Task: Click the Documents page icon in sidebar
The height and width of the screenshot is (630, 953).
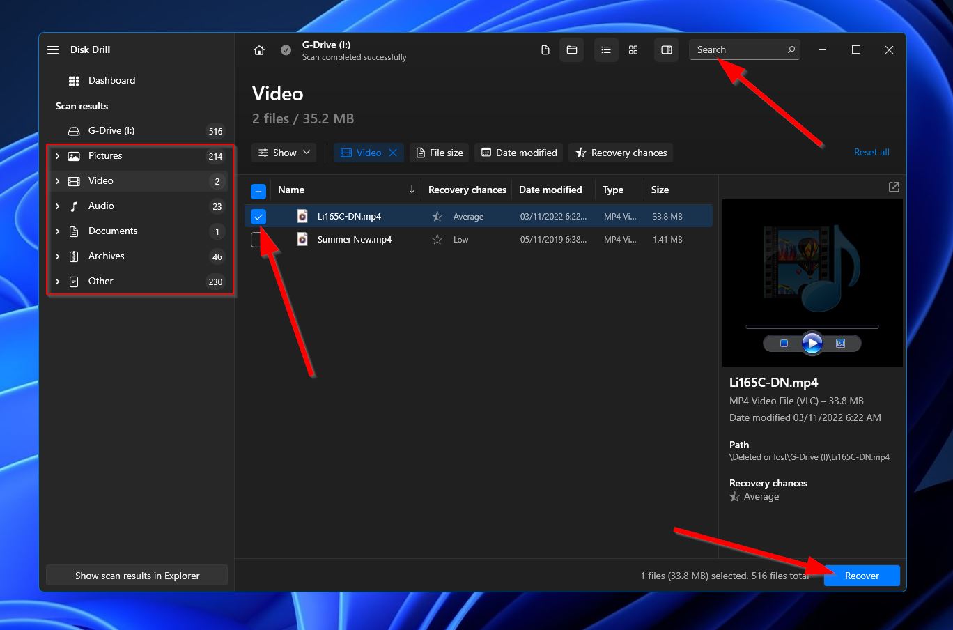Action: click(x=74, y=231)
